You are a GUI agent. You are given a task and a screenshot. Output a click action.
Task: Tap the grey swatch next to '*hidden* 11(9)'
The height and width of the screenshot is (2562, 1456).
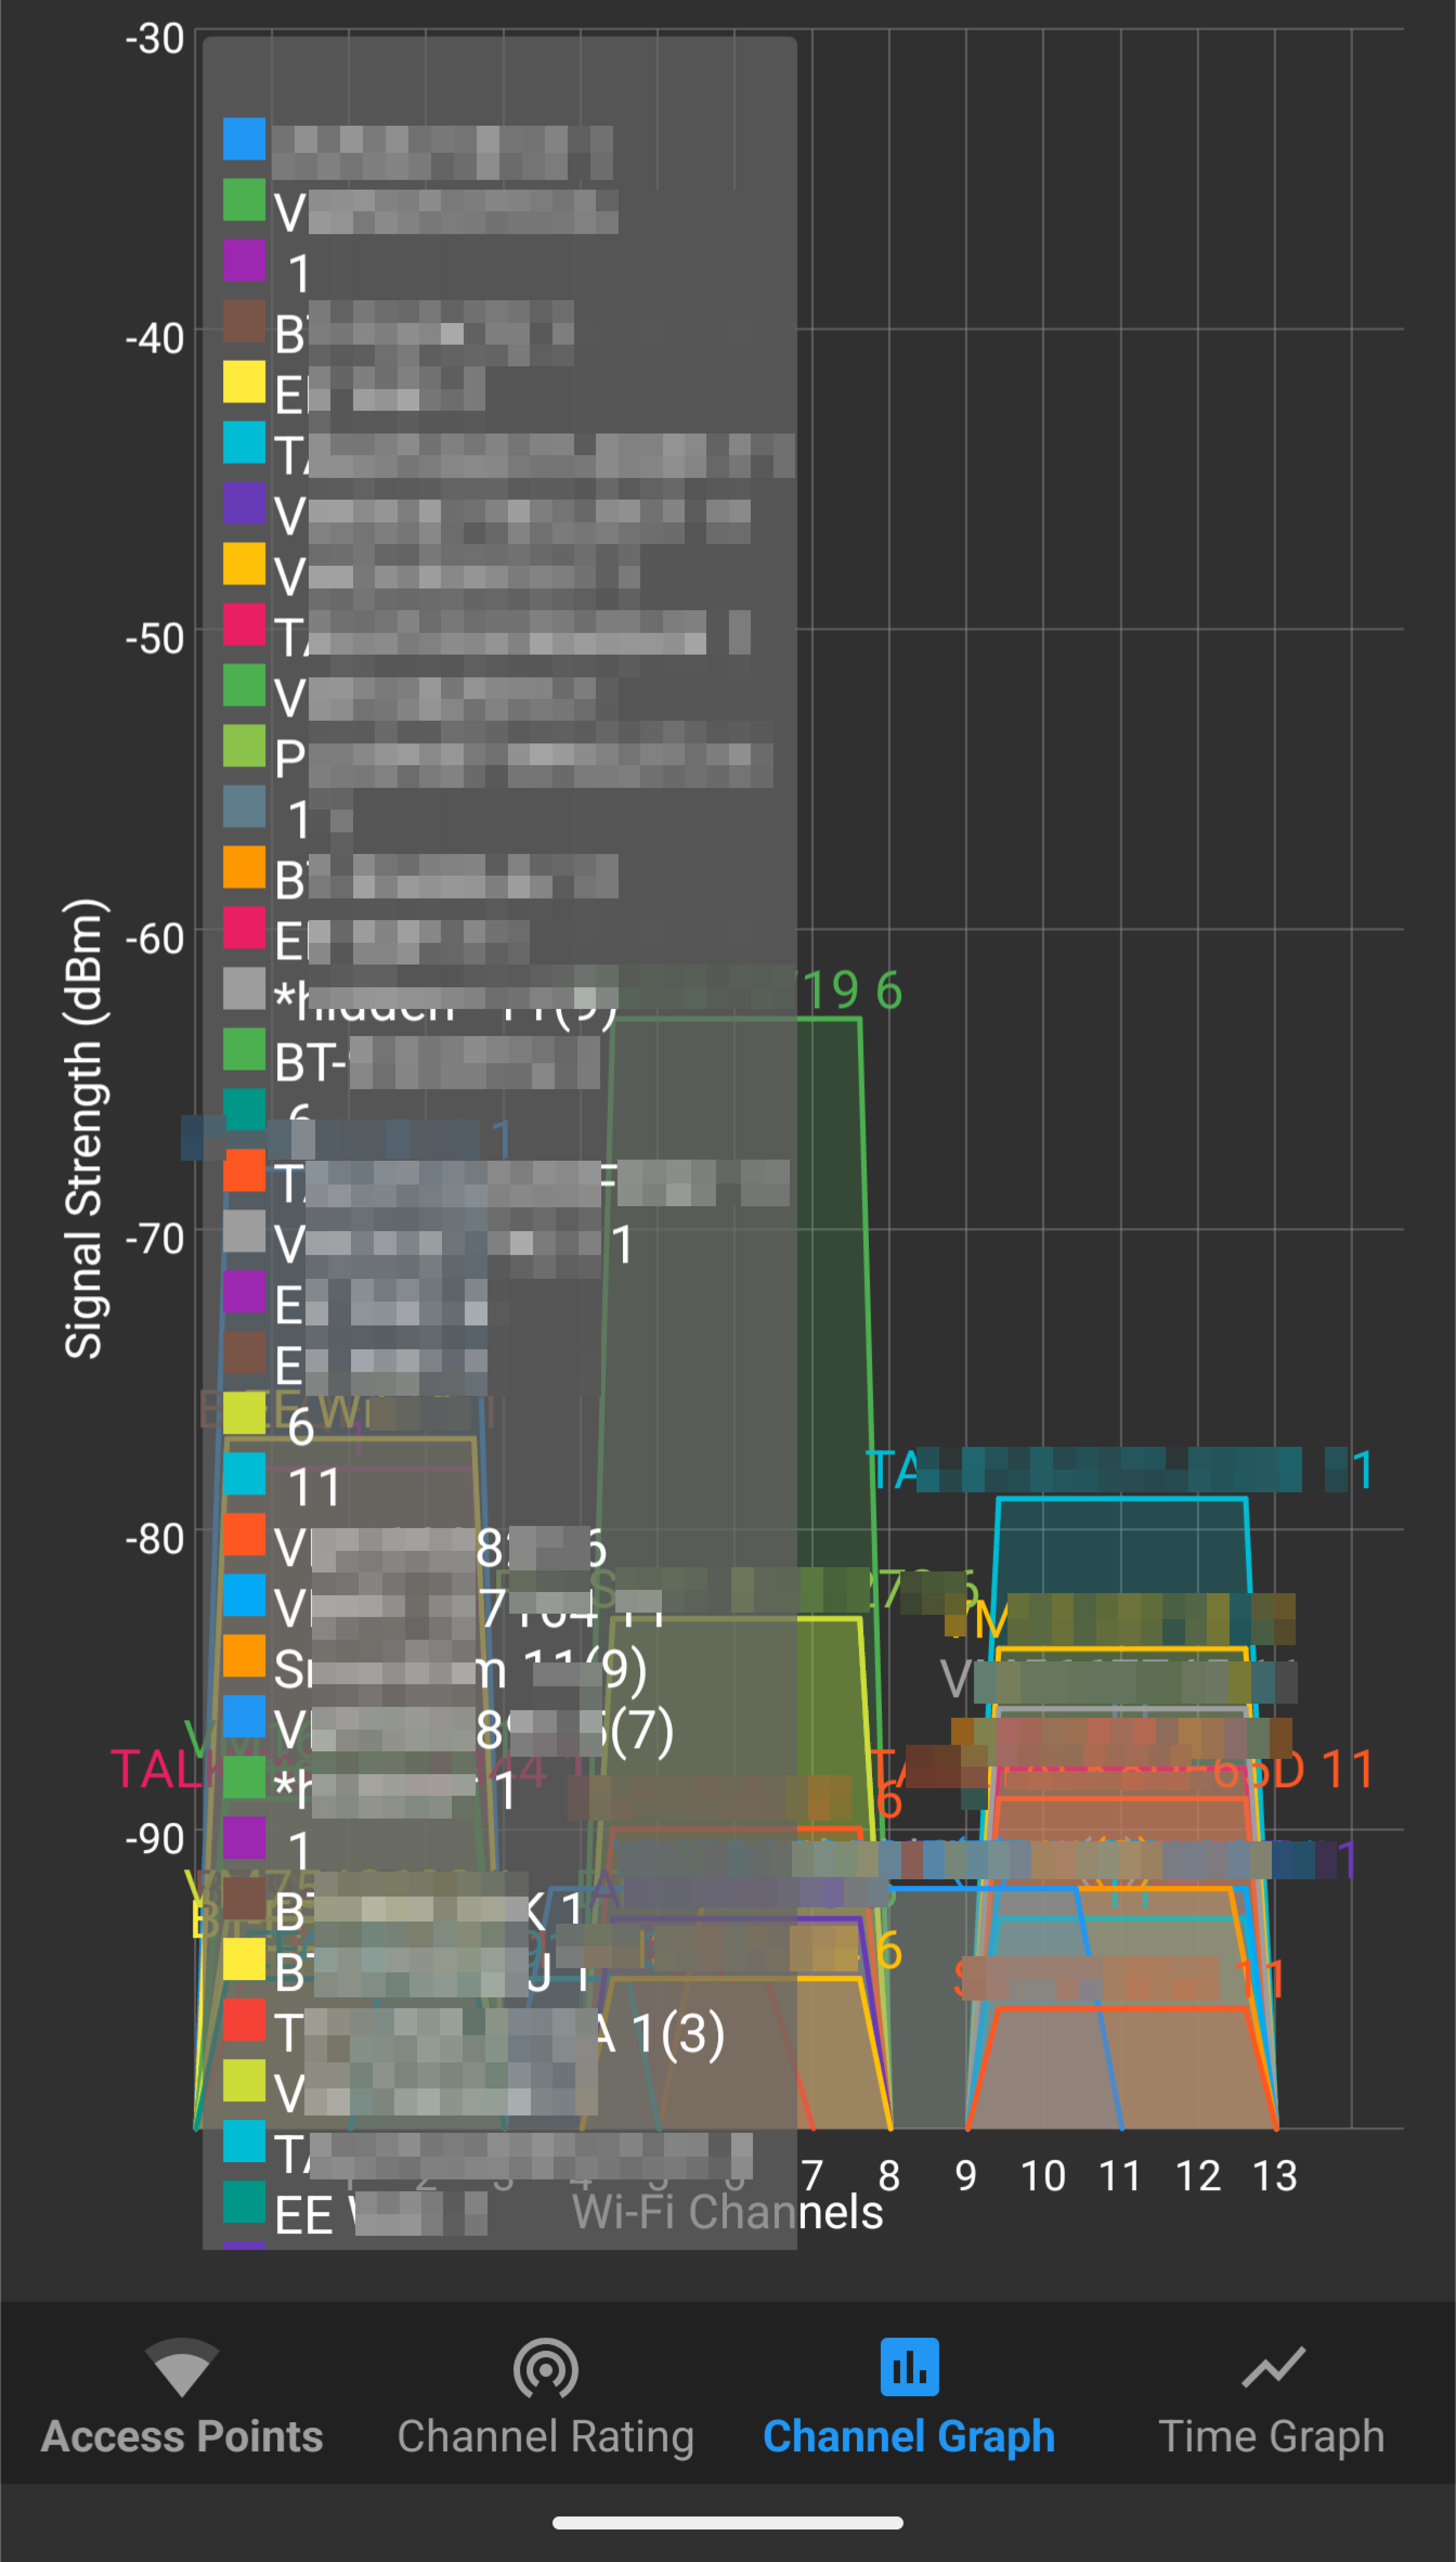click(x=244, y=988)
